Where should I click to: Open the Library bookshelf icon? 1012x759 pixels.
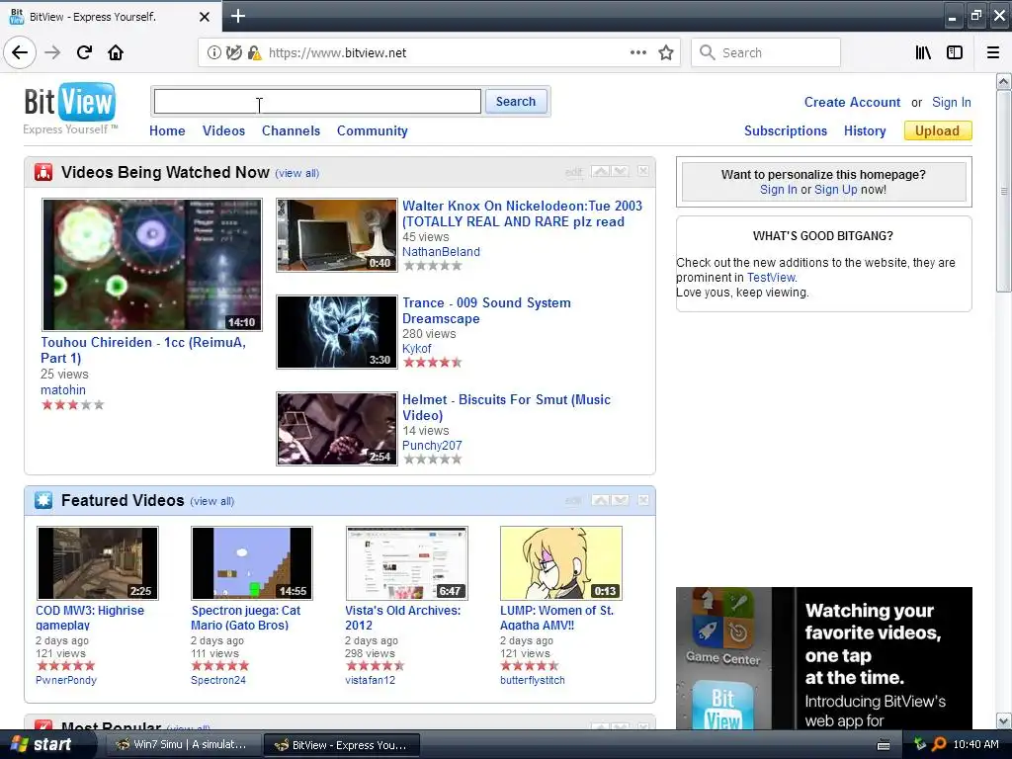(x=923, y=52)
